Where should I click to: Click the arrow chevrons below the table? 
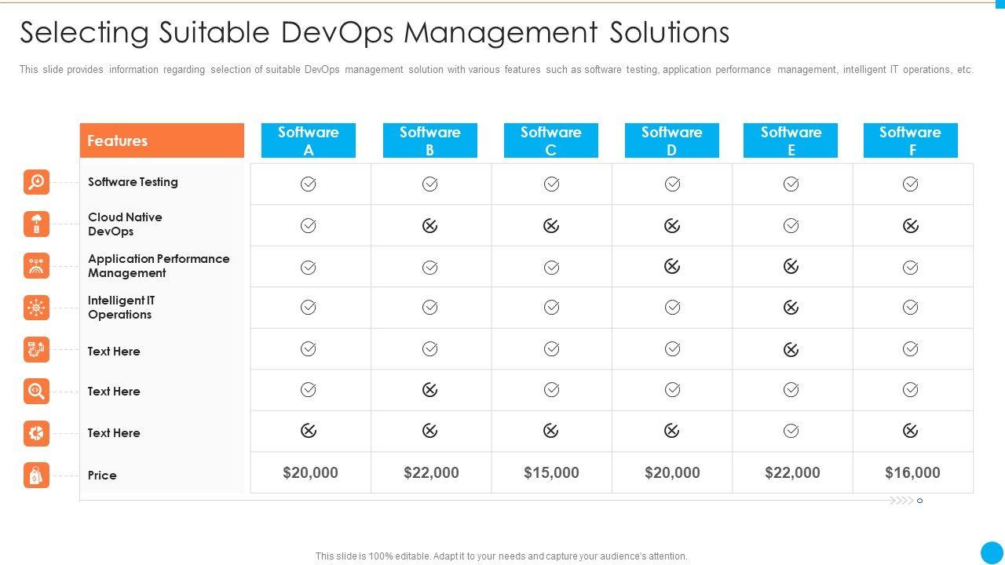click(x=901, y=501)
